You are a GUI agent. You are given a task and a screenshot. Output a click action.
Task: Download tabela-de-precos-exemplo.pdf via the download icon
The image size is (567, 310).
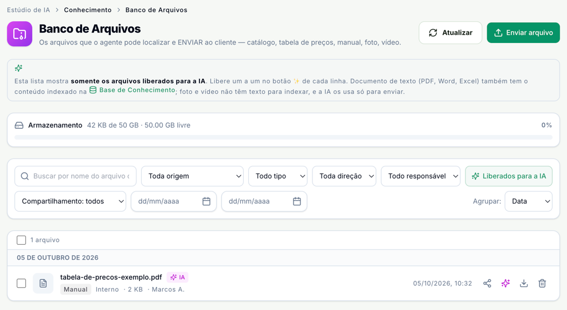523,283
